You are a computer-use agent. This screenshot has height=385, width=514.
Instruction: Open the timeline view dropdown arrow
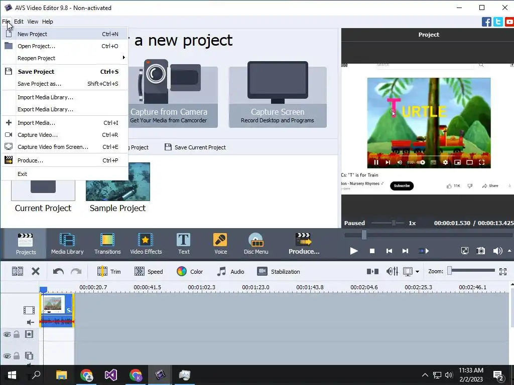[417, 271]
